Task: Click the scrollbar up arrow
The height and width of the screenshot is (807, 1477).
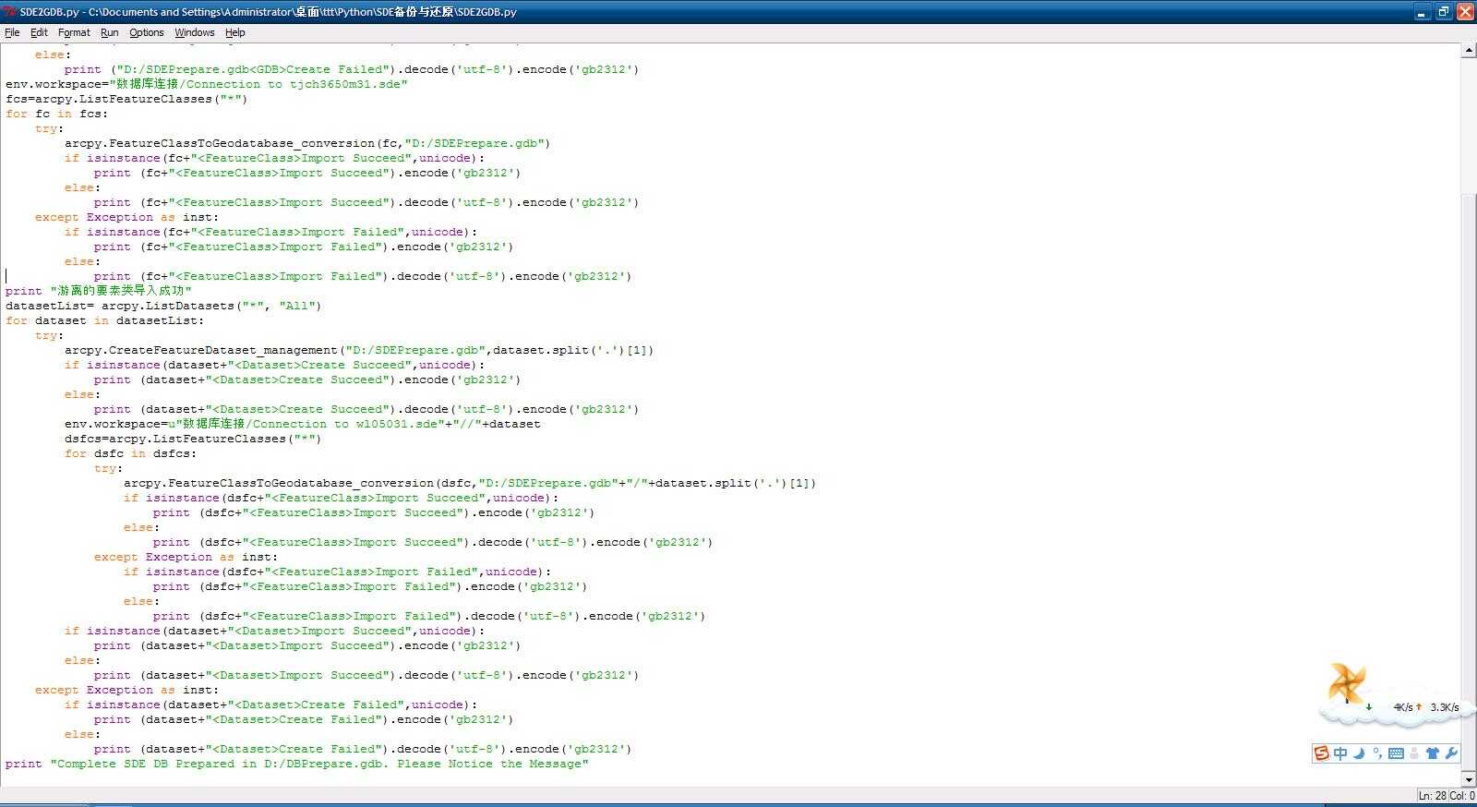Action: point(1469,51)
